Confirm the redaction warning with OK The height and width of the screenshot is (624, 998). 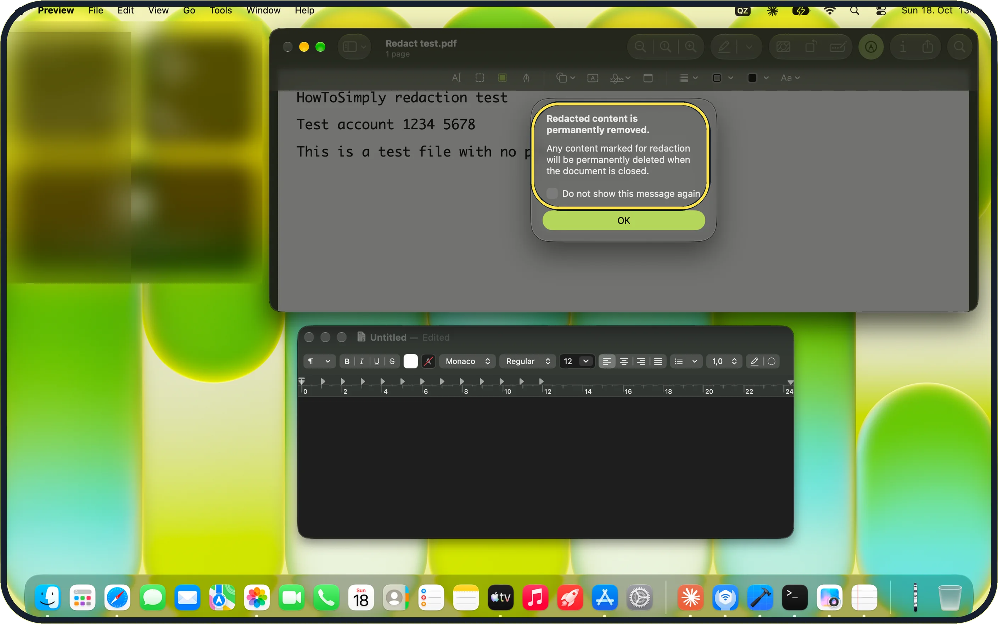pos(623,220)
